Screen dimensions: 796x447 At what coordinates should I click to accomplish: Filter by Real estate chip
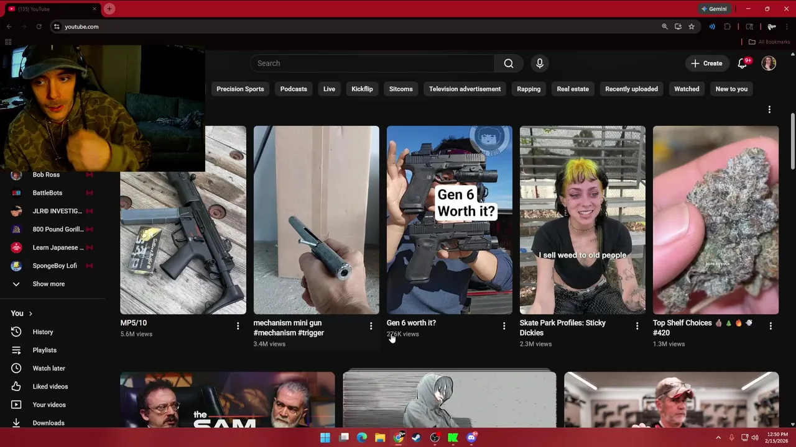coord(573,89)
